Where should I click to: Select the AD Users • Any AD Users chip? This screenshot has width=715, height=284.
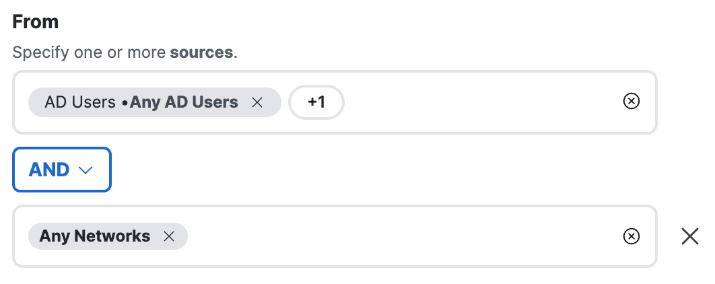(x=155, y=102)
